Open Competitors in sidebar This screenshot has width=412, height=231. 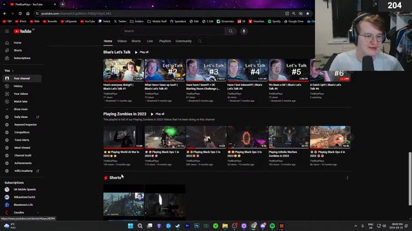23,133
